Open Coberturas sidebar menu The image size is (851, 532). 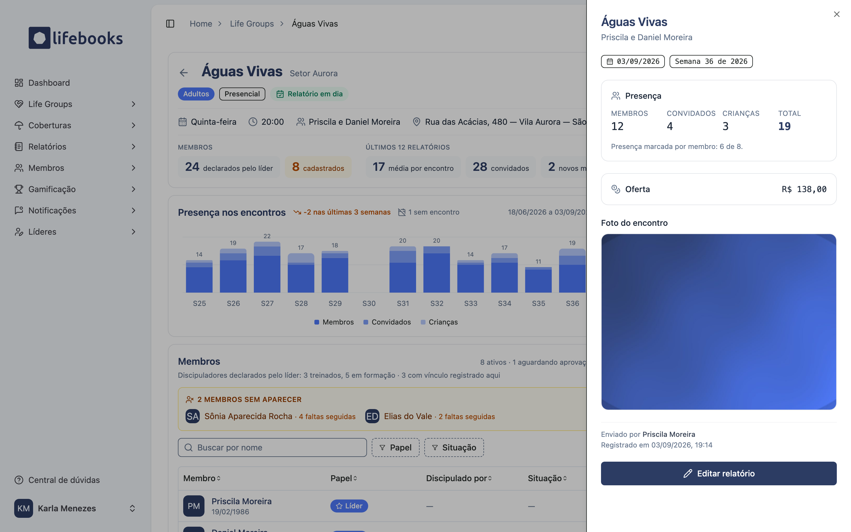click(x=76, y=125)
